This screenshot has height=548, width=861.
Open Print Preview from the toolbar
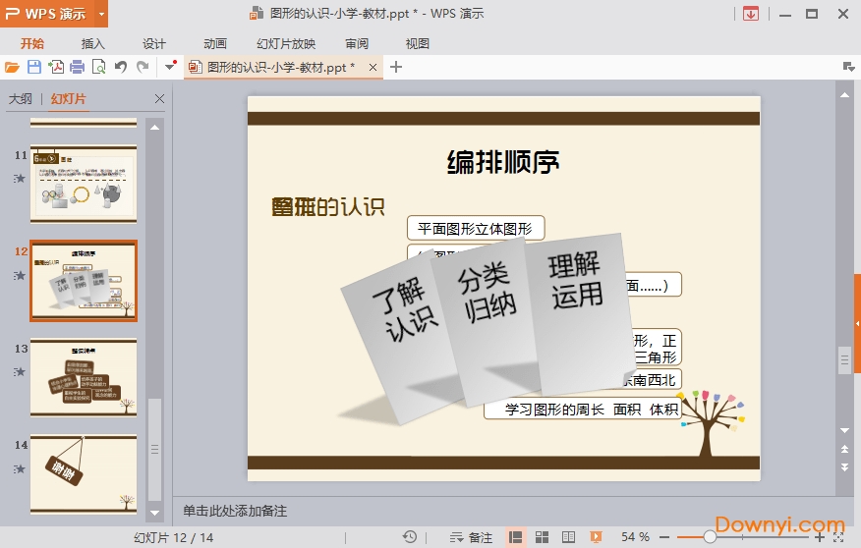(98, 67)
